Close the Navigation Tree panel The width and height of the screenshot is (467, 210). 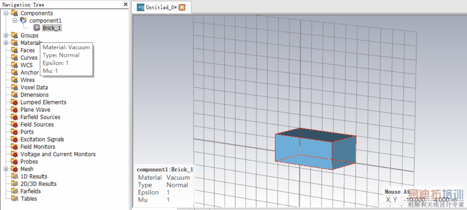click(x=126, y=4)
